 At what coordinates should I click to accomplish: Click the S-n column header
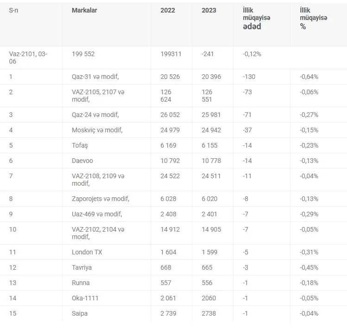pos(14,10)
